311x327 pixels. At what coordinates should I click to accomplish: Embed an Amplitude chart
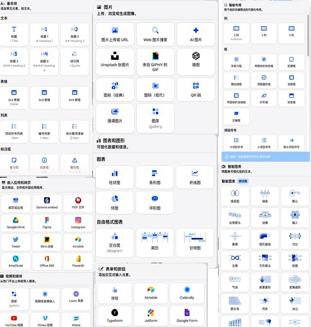16,261
